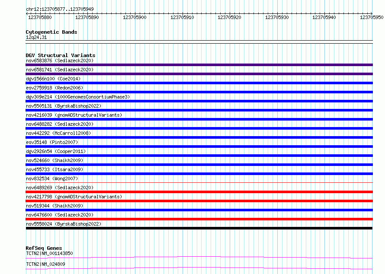The image size is (385, 274).
Task: Click the blue bar under esv35148
Action: (x=199, y=147)
